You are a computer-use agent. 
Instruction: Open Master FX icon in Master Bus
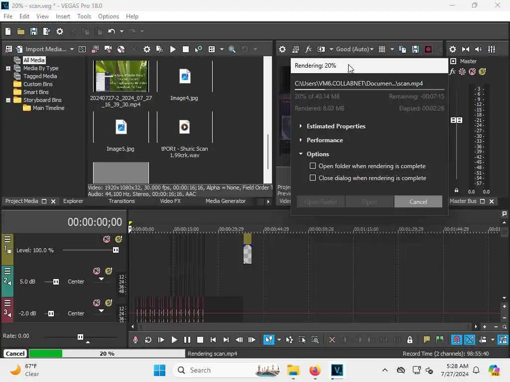[x=452, y=72]
